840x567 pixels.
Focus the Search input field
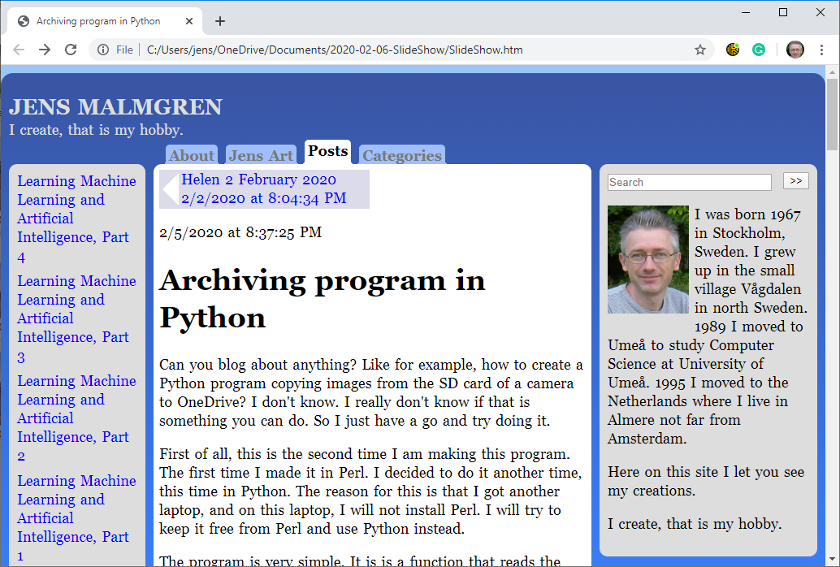point(690,182)
